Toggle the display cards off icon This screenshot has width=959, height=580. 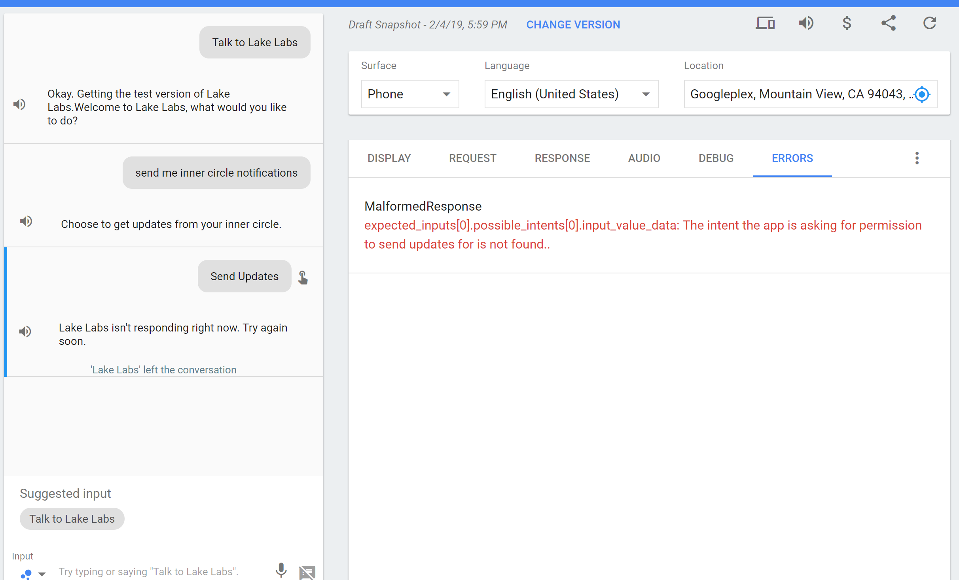click(x=307, y=572)
